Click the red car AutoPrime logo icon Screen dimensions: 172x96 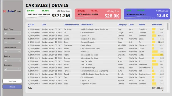tap(5, 11)
